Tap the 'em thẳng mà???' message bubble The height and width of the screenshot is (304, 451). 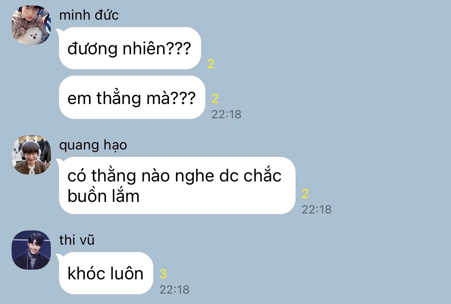click(x=132, y=97)
